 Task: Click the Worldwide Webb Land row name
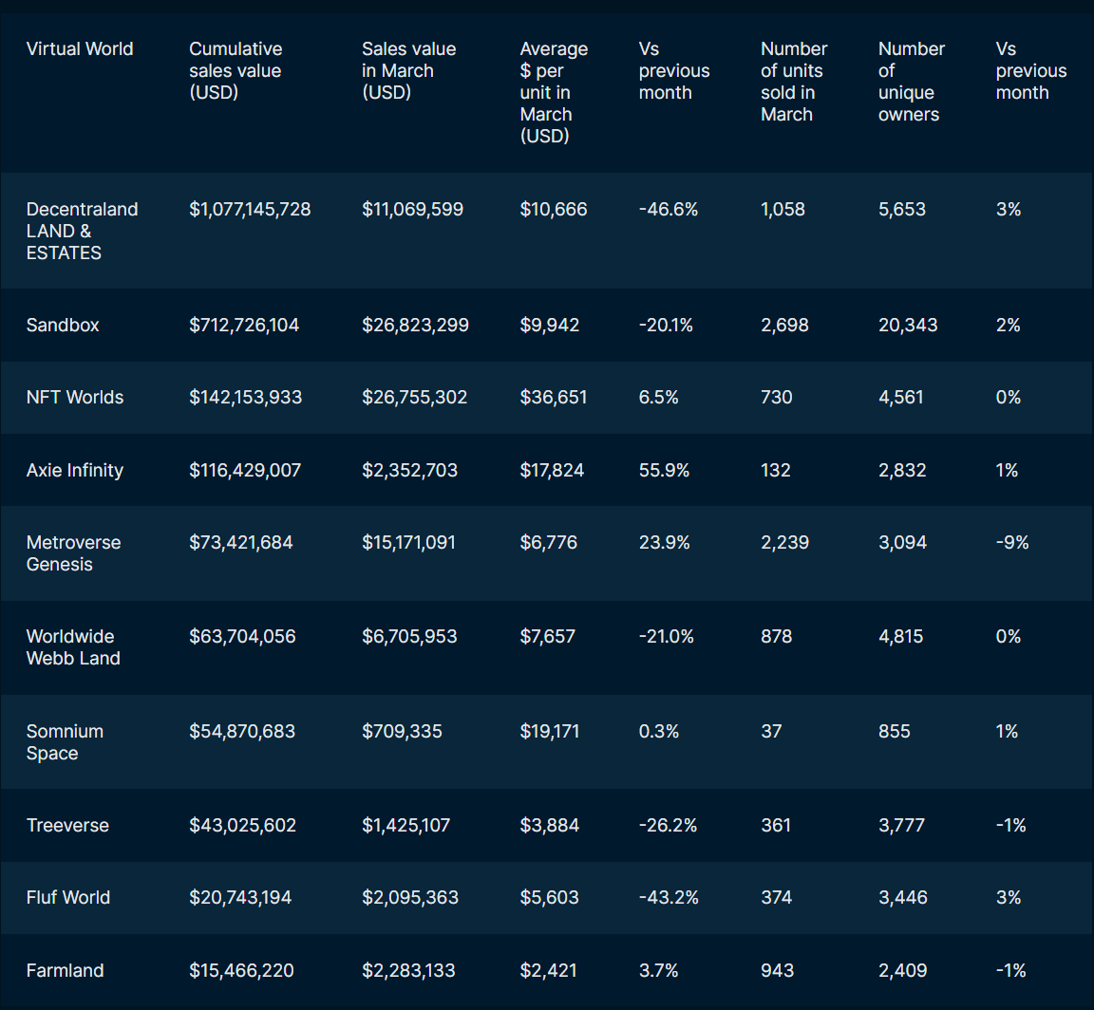tap(73, 647)
